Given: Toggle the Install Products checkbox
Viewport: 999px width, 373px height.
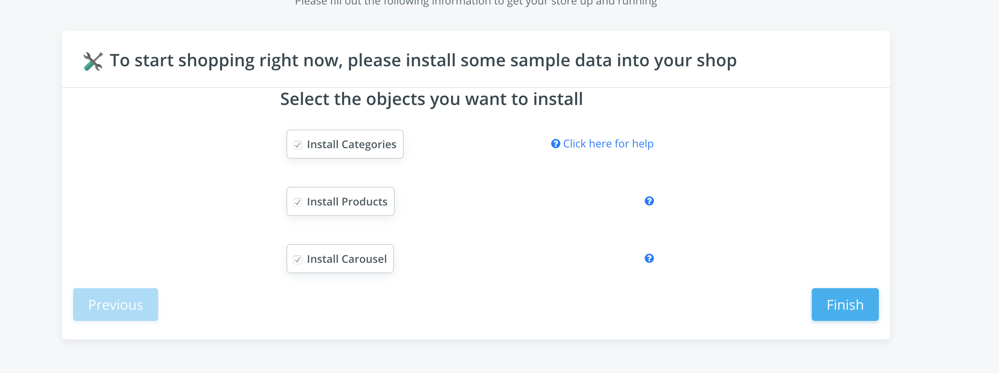Looking at the screenshot, I should 297,202.
